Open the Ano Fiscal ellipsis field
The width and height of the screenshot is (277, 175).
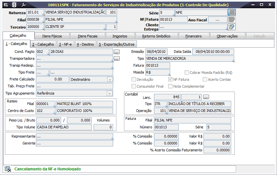(x=217, y=20)
